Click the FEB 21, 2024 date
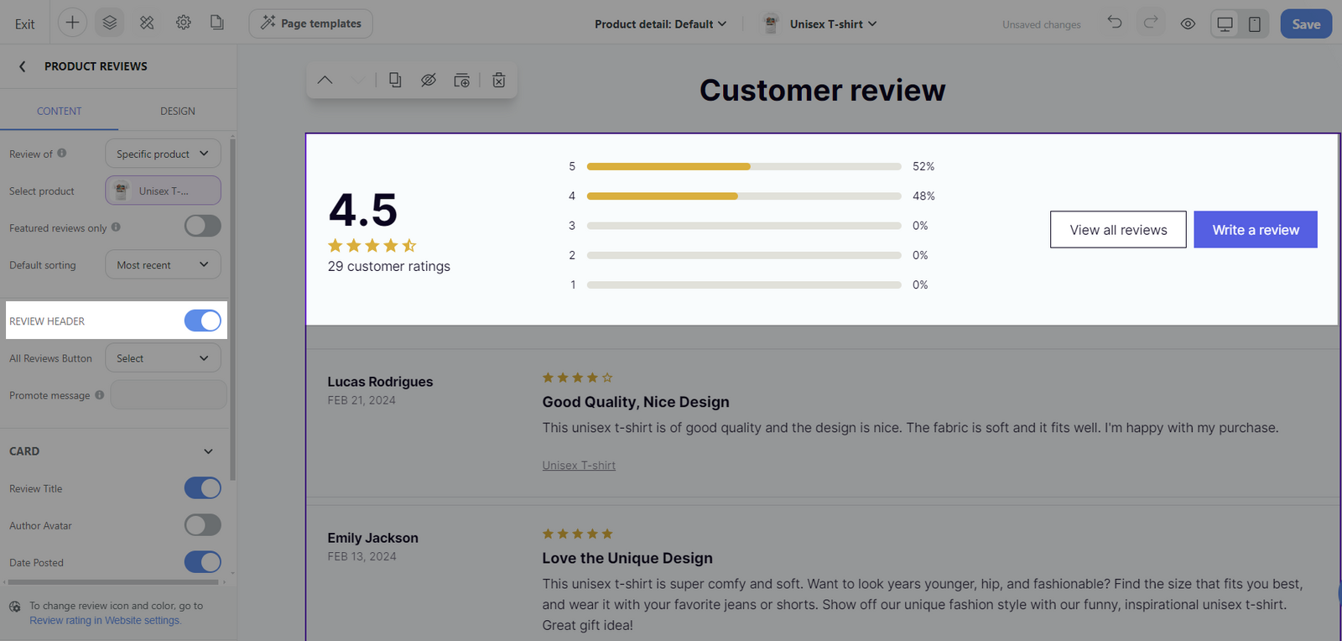 362,400
